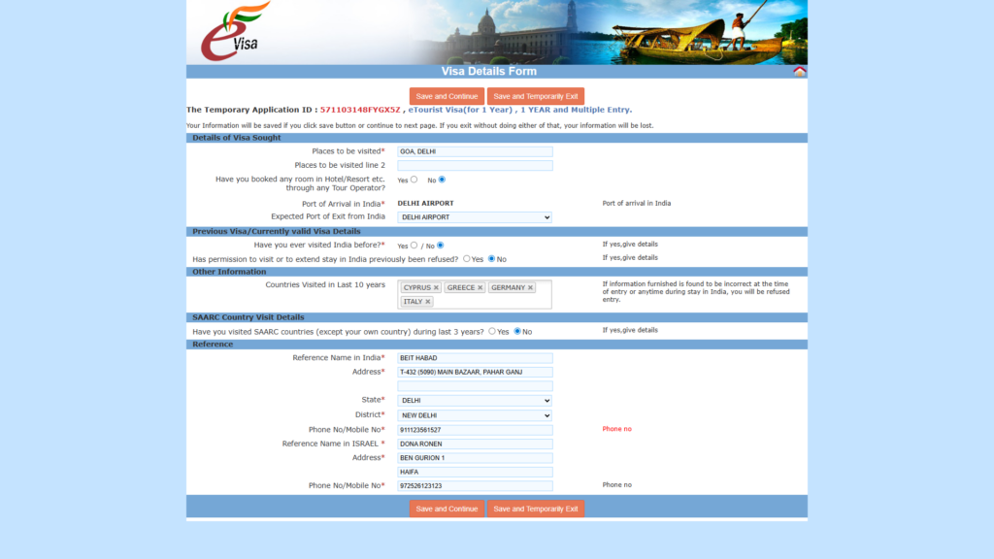Image resolution: width=994 pixels, height=559 pixels.
Task: Select Yes for permission previously refused
Action: tap(467, 259)
